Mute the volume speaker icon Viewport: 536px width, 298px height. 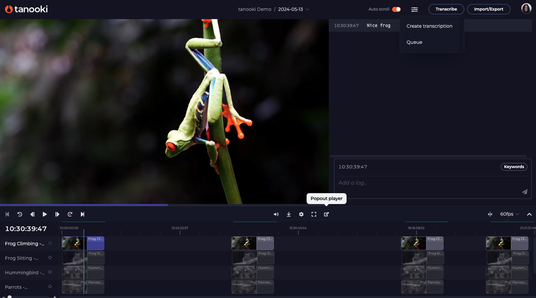coord(276,214)
